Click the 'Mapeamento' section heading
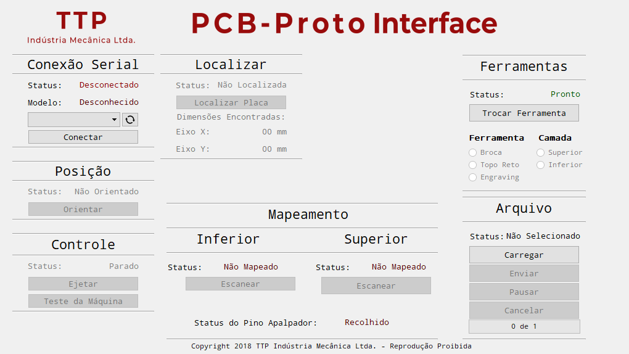The width and height of the screenshot is (629, 354). click(308, 215)
